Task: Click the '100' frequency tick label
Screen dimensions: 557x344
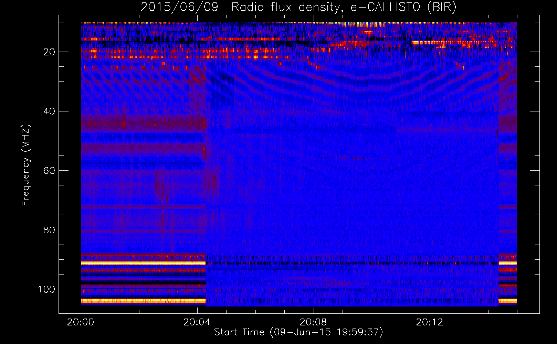Action: 46,289
